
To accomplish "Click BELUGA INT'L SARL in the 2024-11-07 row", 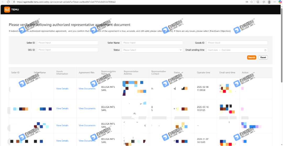I will click(108, 141).
